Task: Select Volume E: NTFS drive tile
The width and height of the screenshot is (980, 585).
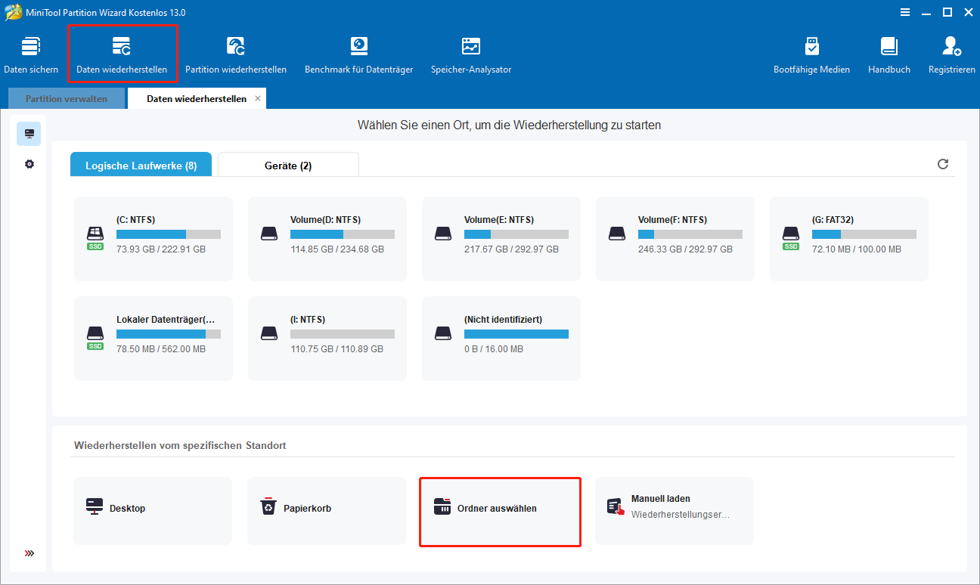Action: click(x=501, y=237)
